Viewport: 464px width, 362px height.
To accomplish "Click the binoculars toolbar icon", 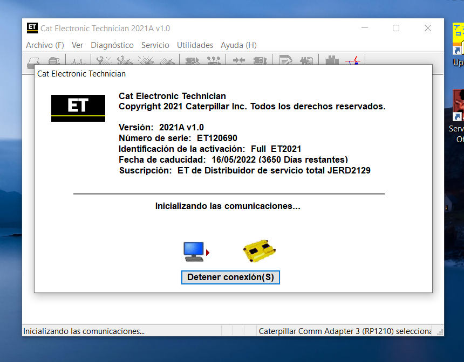I will (x=332, y=60).
